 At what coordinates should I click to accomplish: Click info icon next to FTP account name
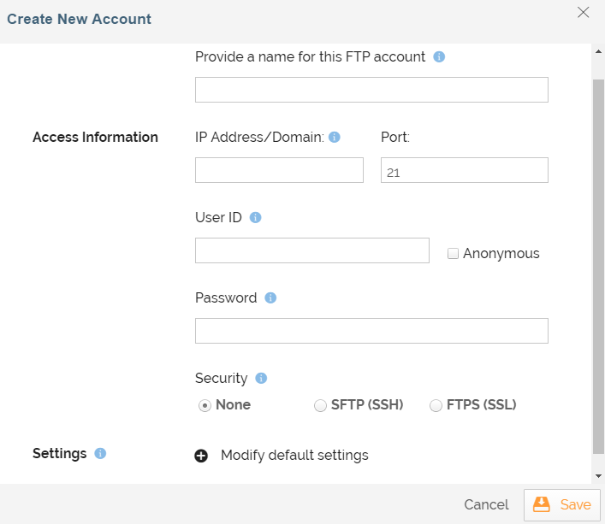(x=439, y=57)
